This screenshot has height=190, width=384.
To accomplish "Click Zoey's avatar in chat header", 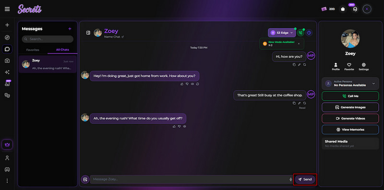I will pos(98,33).
